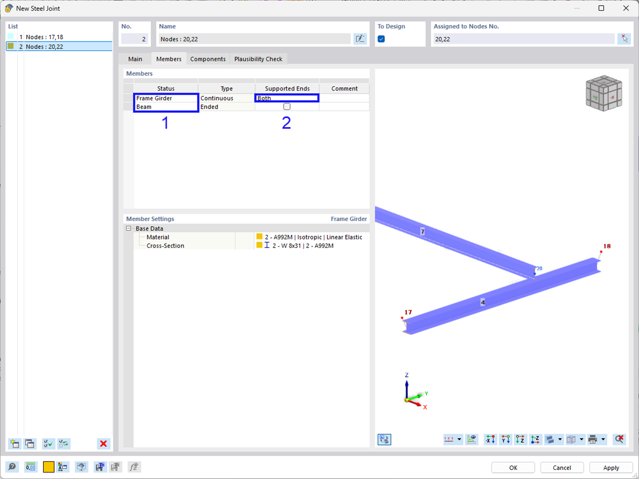Open the numbering display dropdown arrow

[x=460, y=439]
